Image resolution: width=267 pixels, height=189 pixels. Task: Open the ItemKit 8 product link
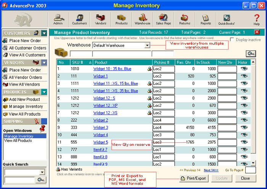coord(100,157)
